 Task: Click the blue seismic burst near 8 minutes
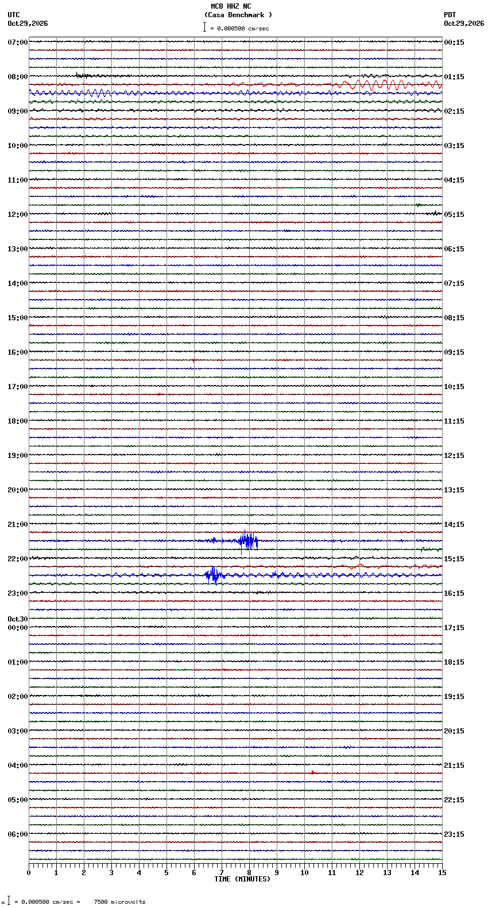248,541
